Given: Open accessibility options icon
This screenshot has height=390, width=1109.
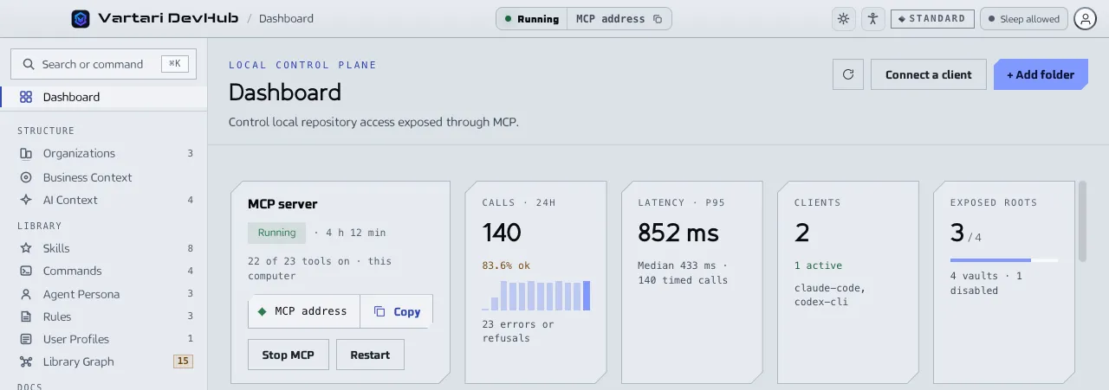Looking at the screenshot, I should click(872, 19).
